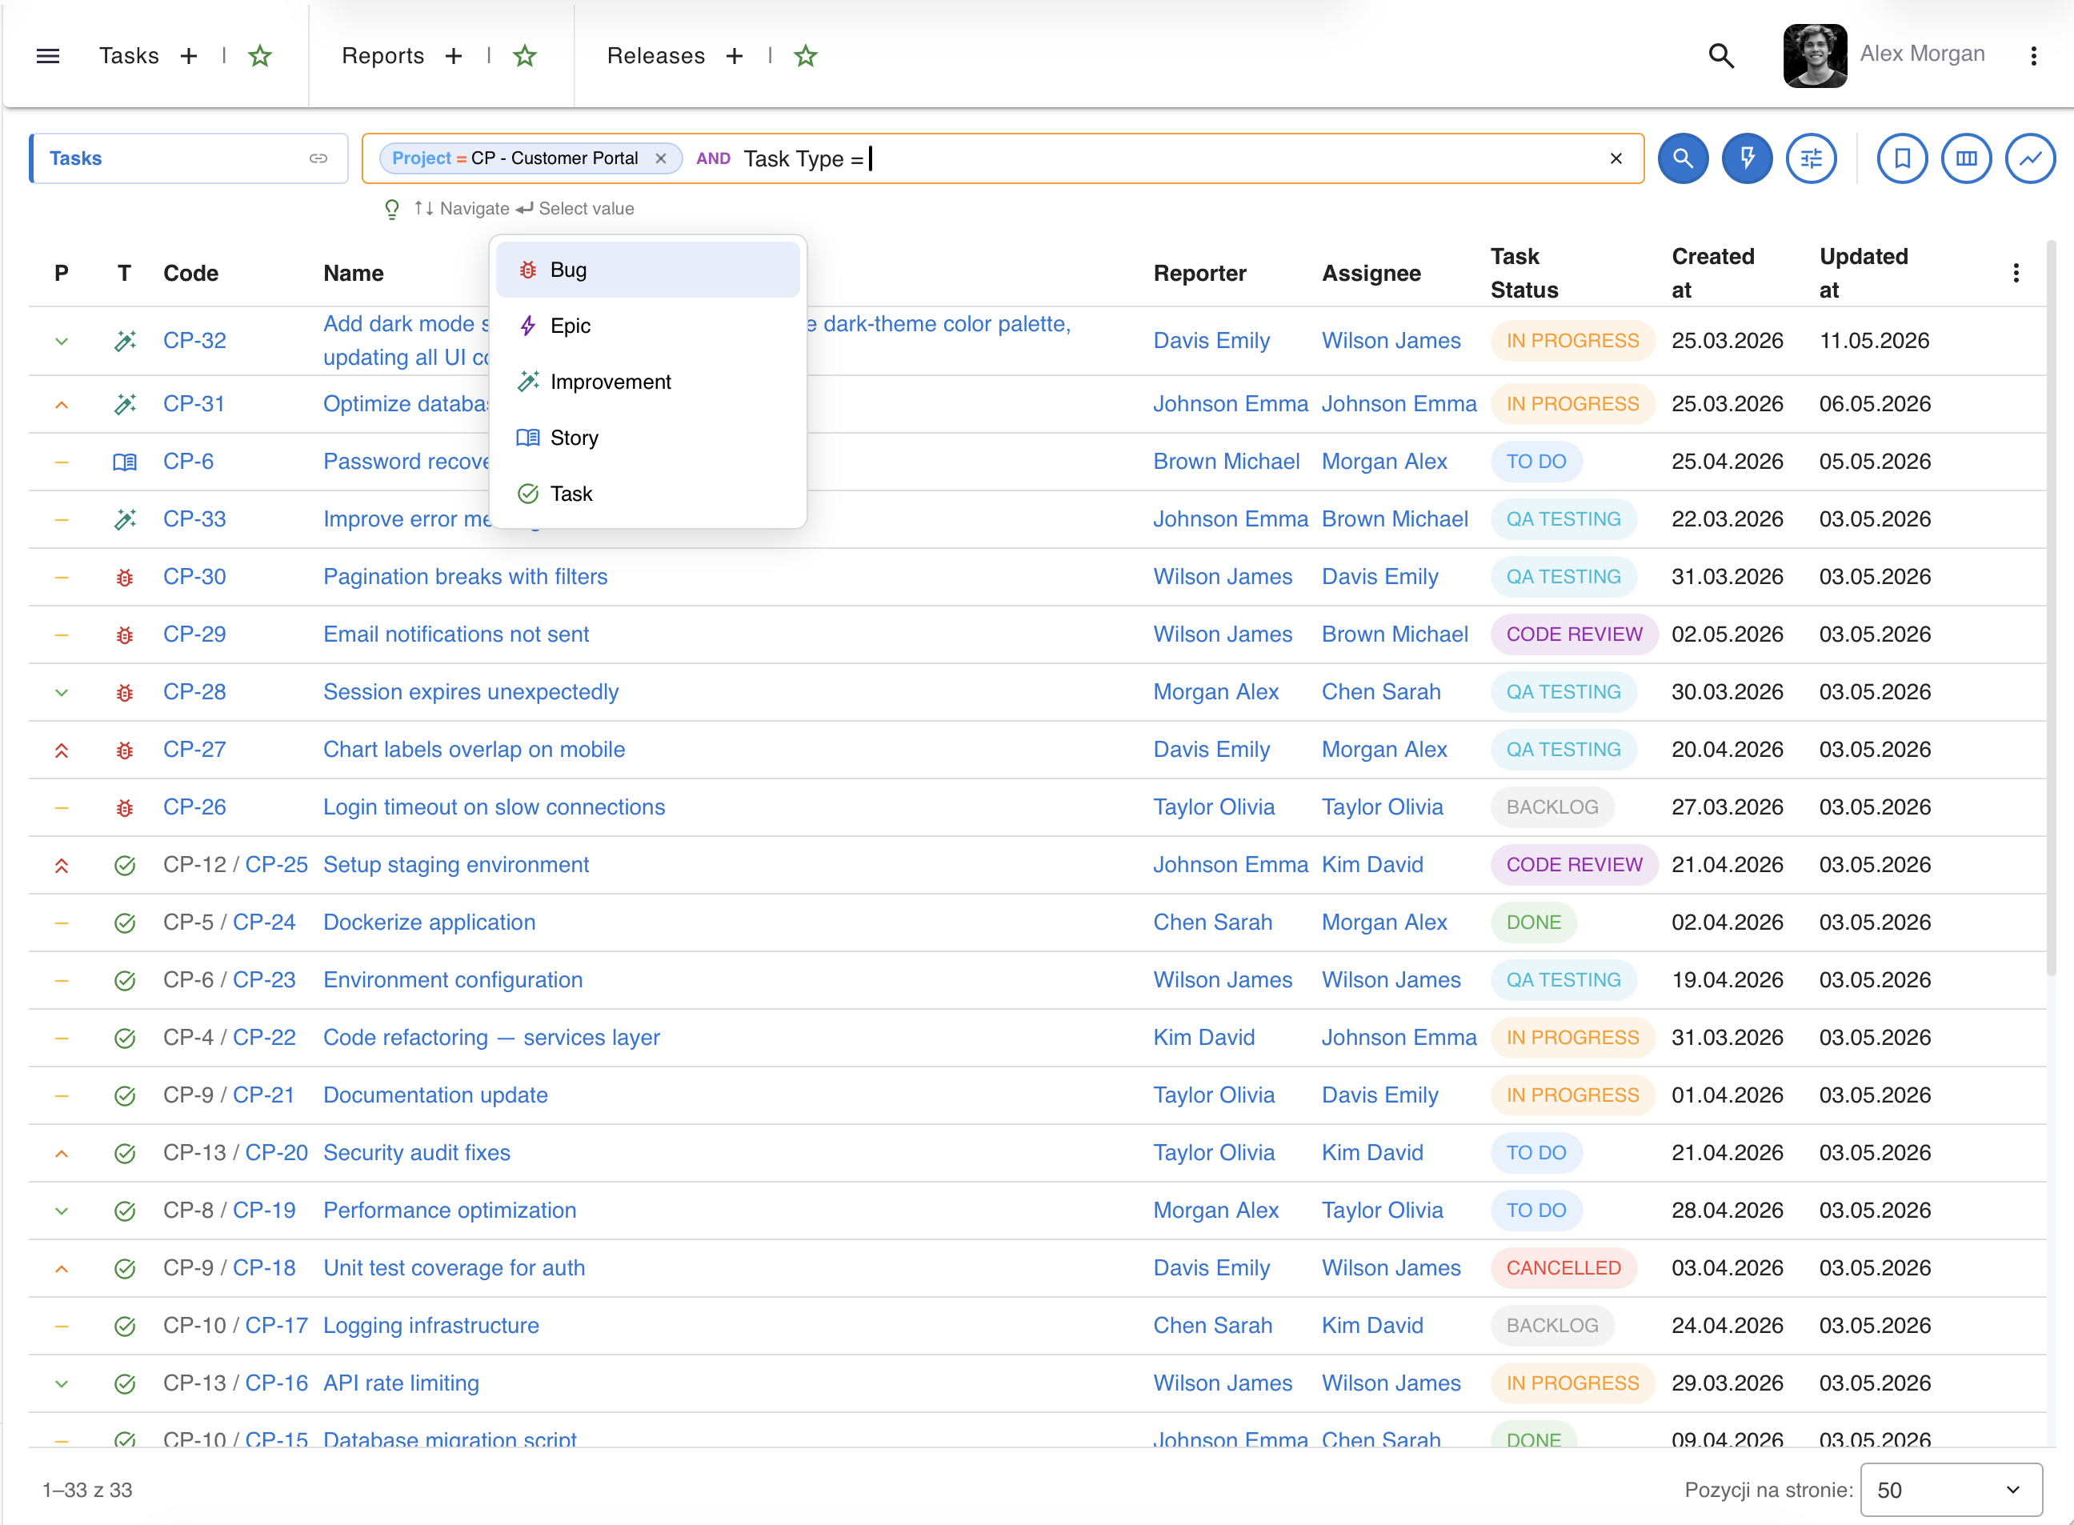Choose Story task type option
The image size is (2074, 1525).
pos(648,438)
